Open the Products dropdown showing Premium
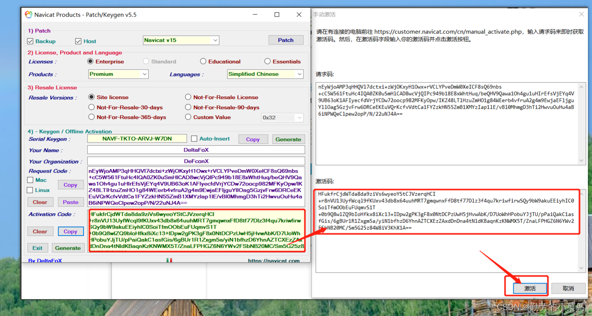The image size is (592, 316). tap(118, 74)
